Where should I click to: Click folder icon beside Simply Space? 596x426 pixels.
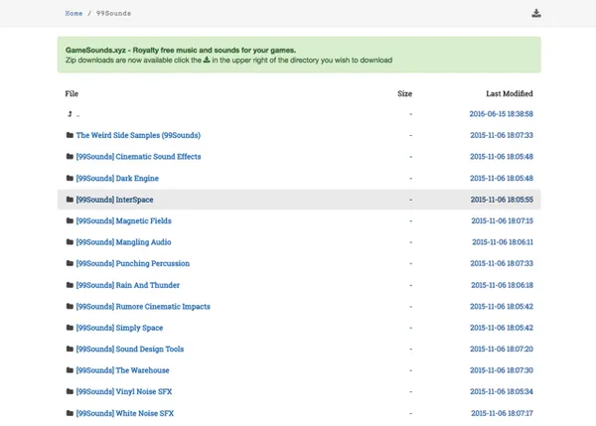point(70,328)
